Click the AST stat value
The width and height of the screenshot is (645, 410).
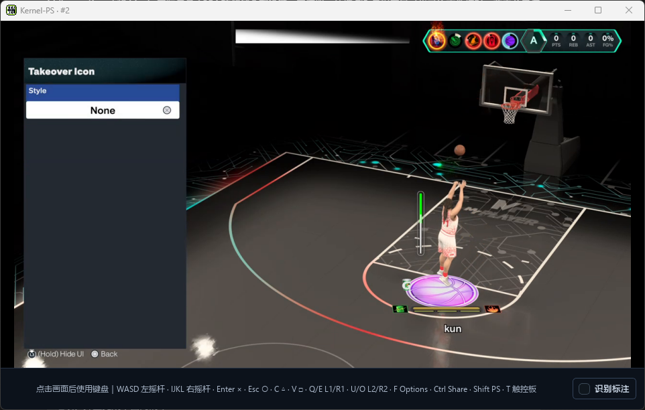(x=591, y=38)
